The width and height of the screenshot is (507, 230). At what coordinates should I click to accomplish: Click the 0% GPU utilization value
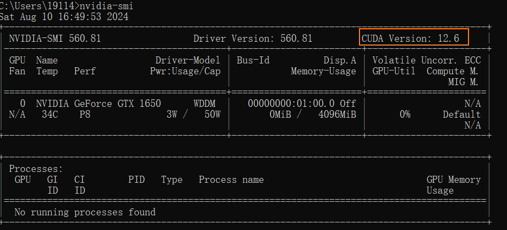405,114
